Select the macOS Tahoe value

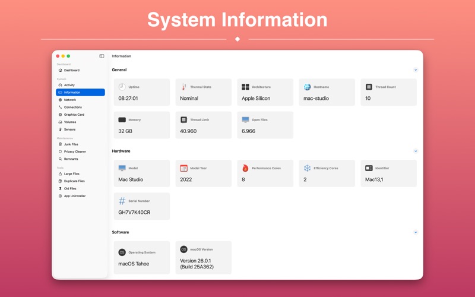coord(134,264)
